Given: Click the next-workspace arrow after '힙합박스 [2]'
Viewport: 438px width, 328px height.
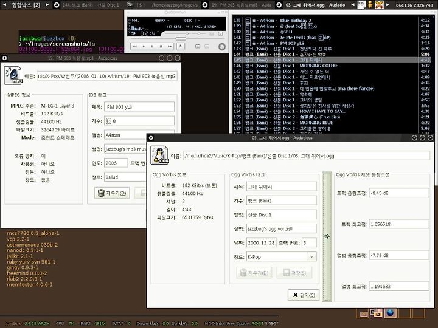Looking at the screenshot, I should [47, 5].
